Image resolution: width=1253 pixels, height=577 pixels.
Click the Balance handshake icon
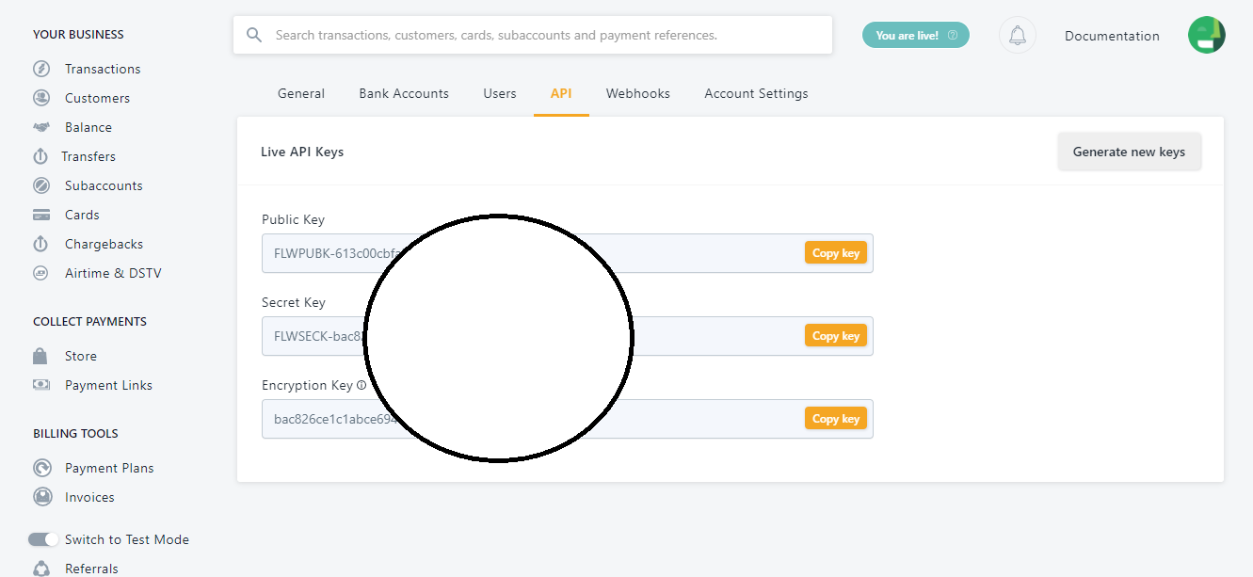click(41, 127)
